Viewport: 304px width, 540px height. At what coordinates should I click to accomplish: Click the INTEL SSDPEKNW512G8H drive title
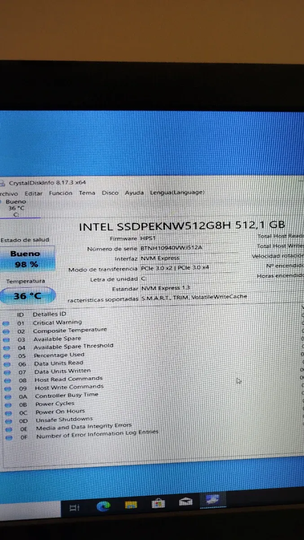[182, 225]
